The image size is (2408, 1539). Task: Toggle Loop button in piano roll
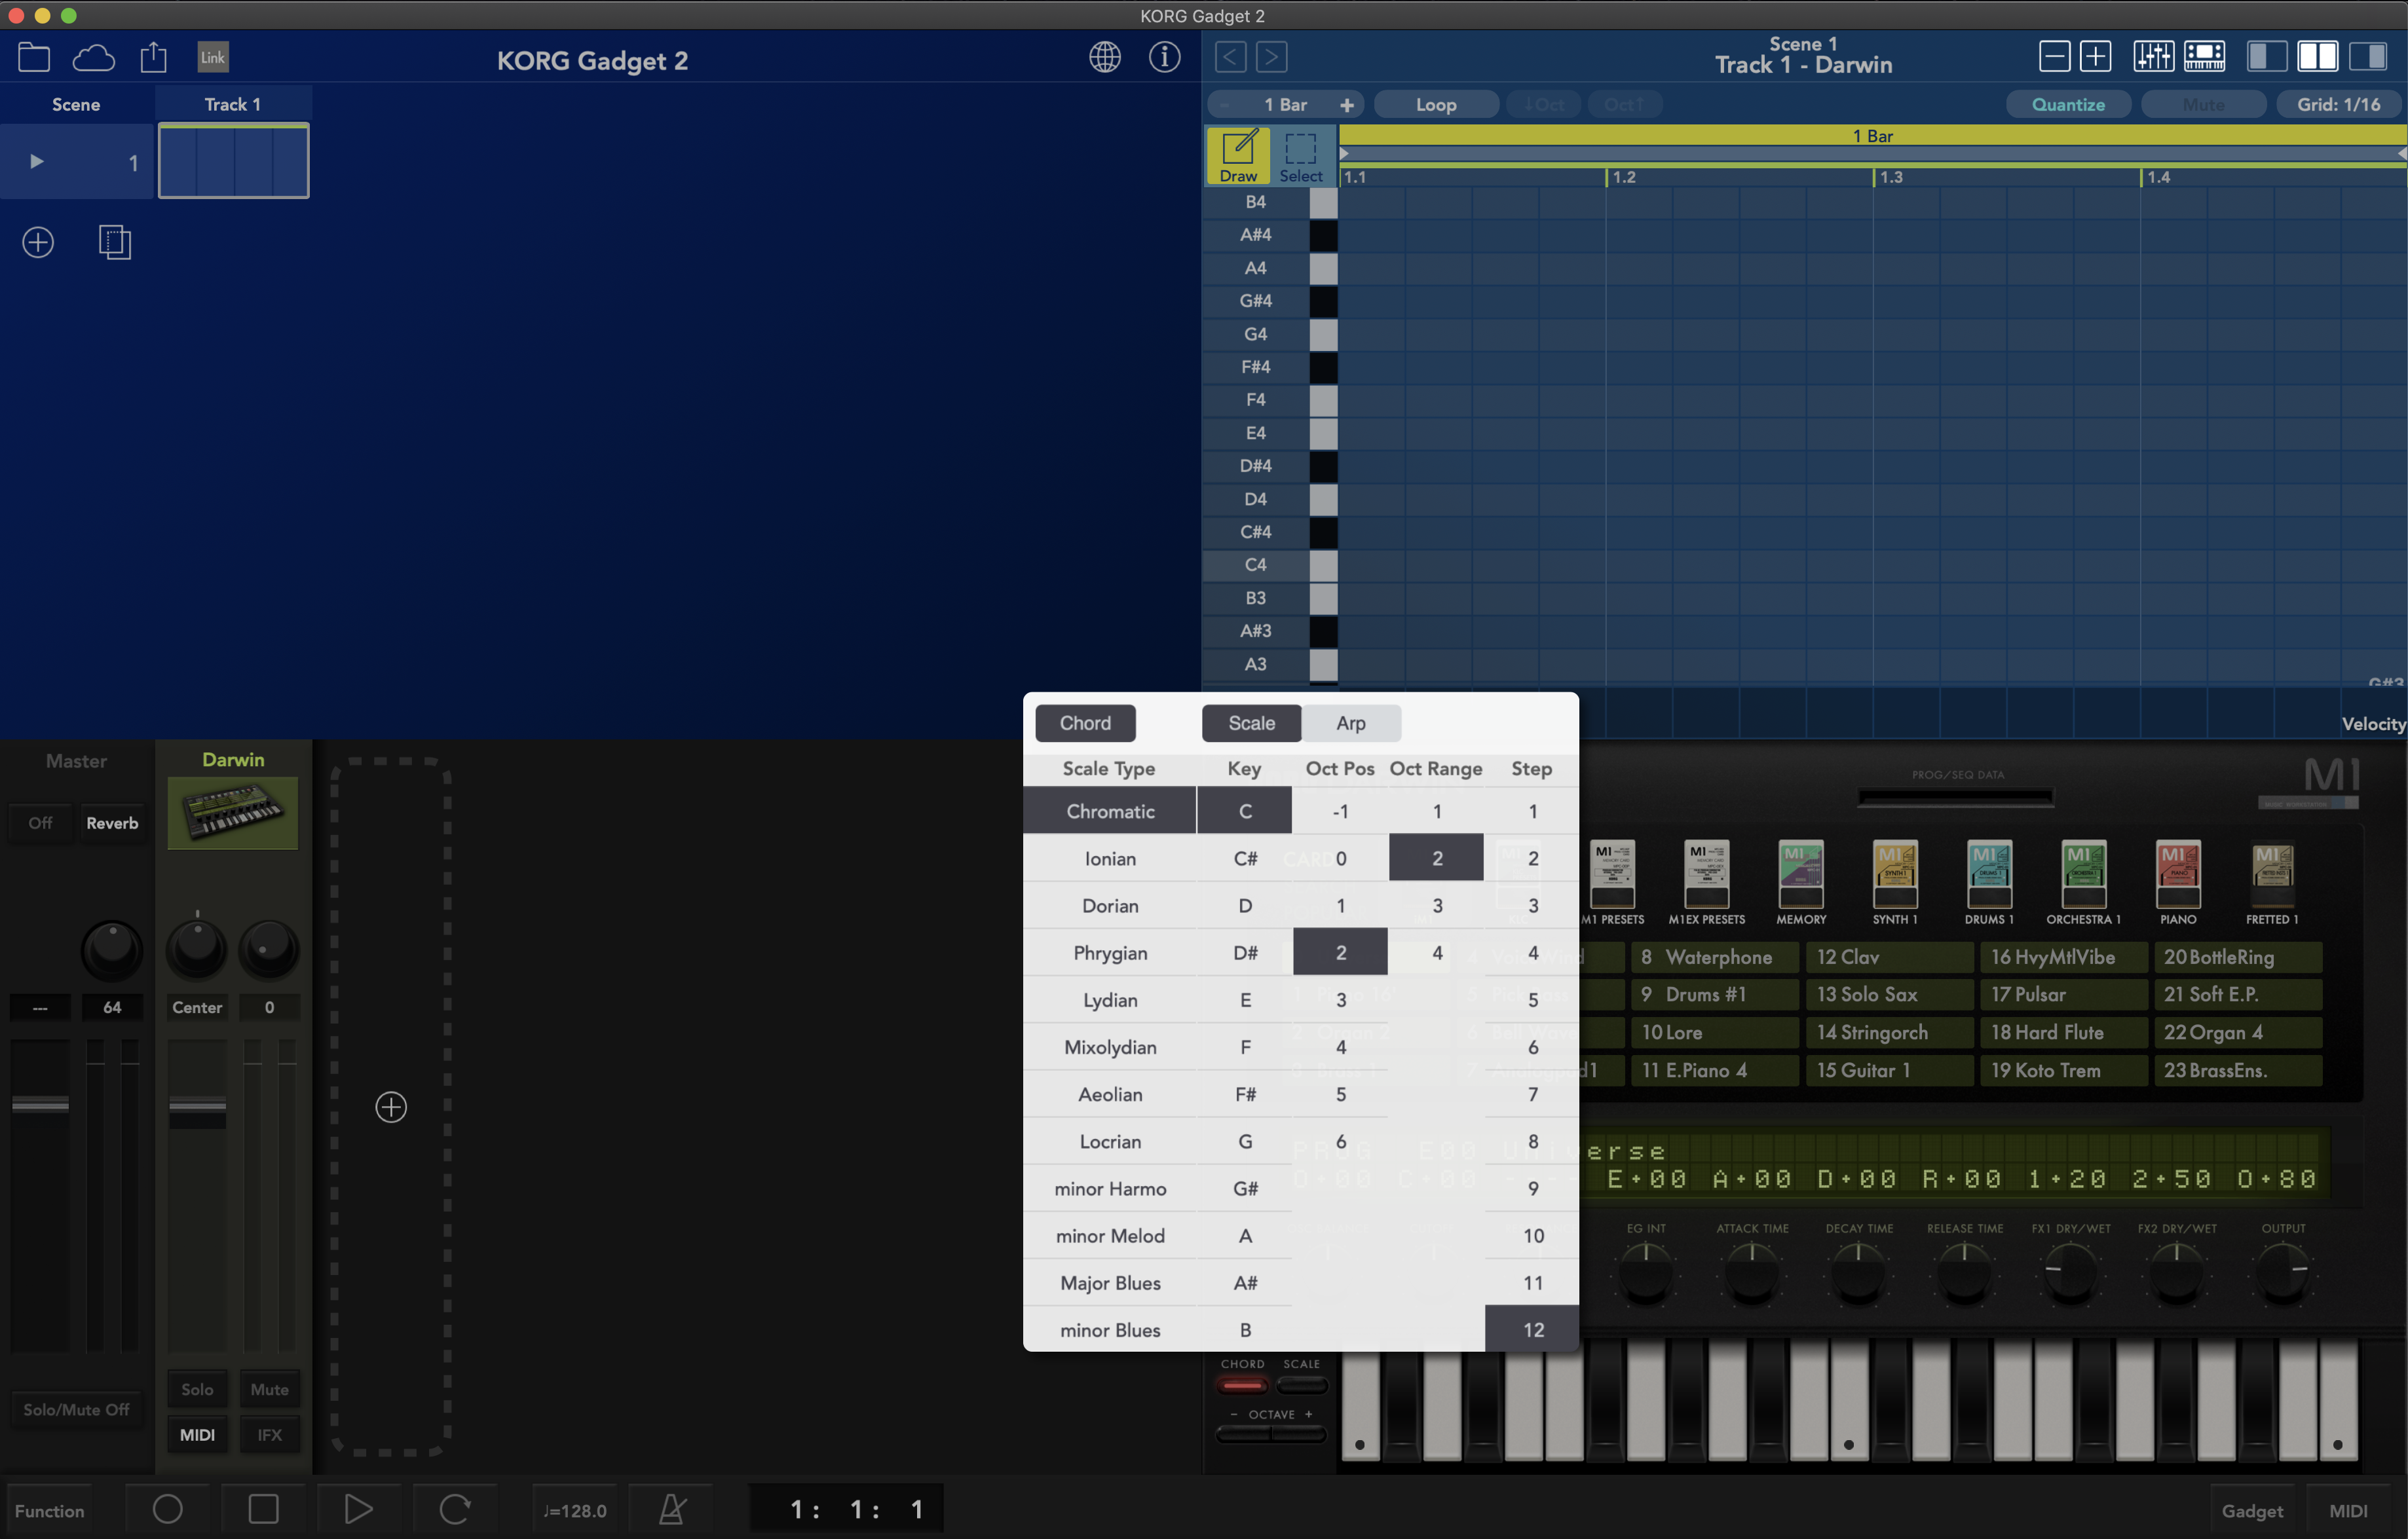coord(1436,104)
